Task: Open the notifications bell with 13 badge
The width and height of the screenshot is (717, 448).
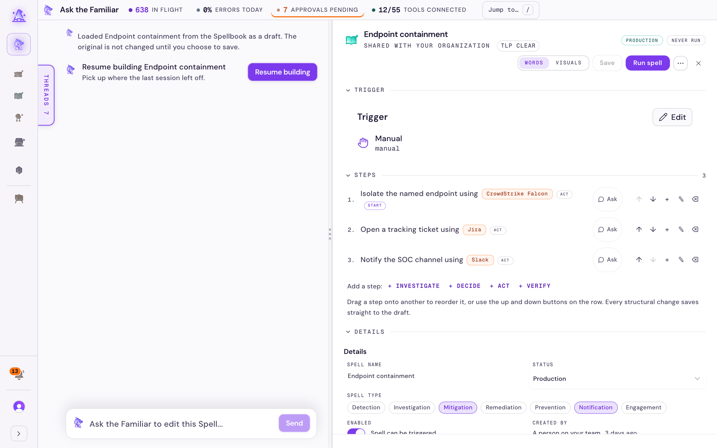Action: coord(19,374)
